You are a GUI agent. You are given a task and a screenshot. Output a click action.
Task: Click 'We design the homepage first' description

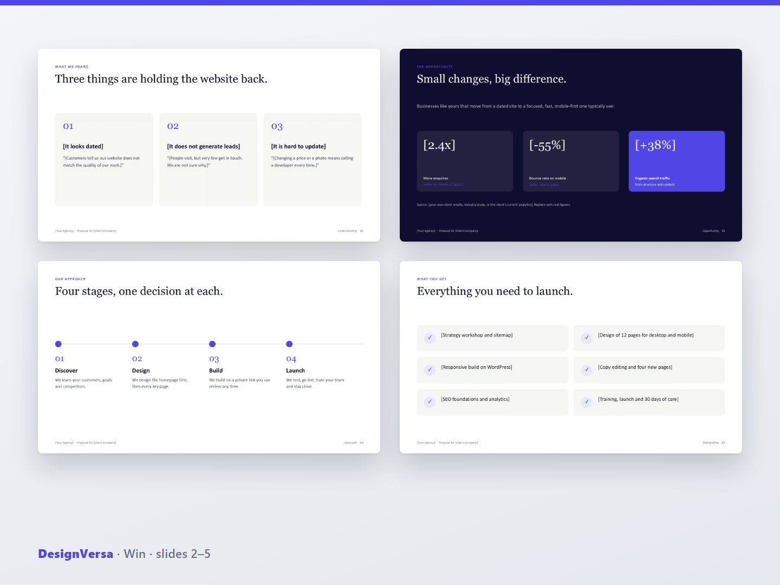pyautogui.click(x=160, y=383)
